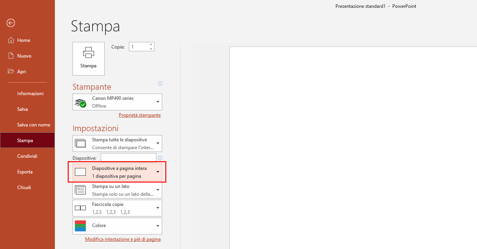The height and width of the screenshot is (249, 477).
Task: Click the info icon beside Diapositive field
Action: point(160,158)
